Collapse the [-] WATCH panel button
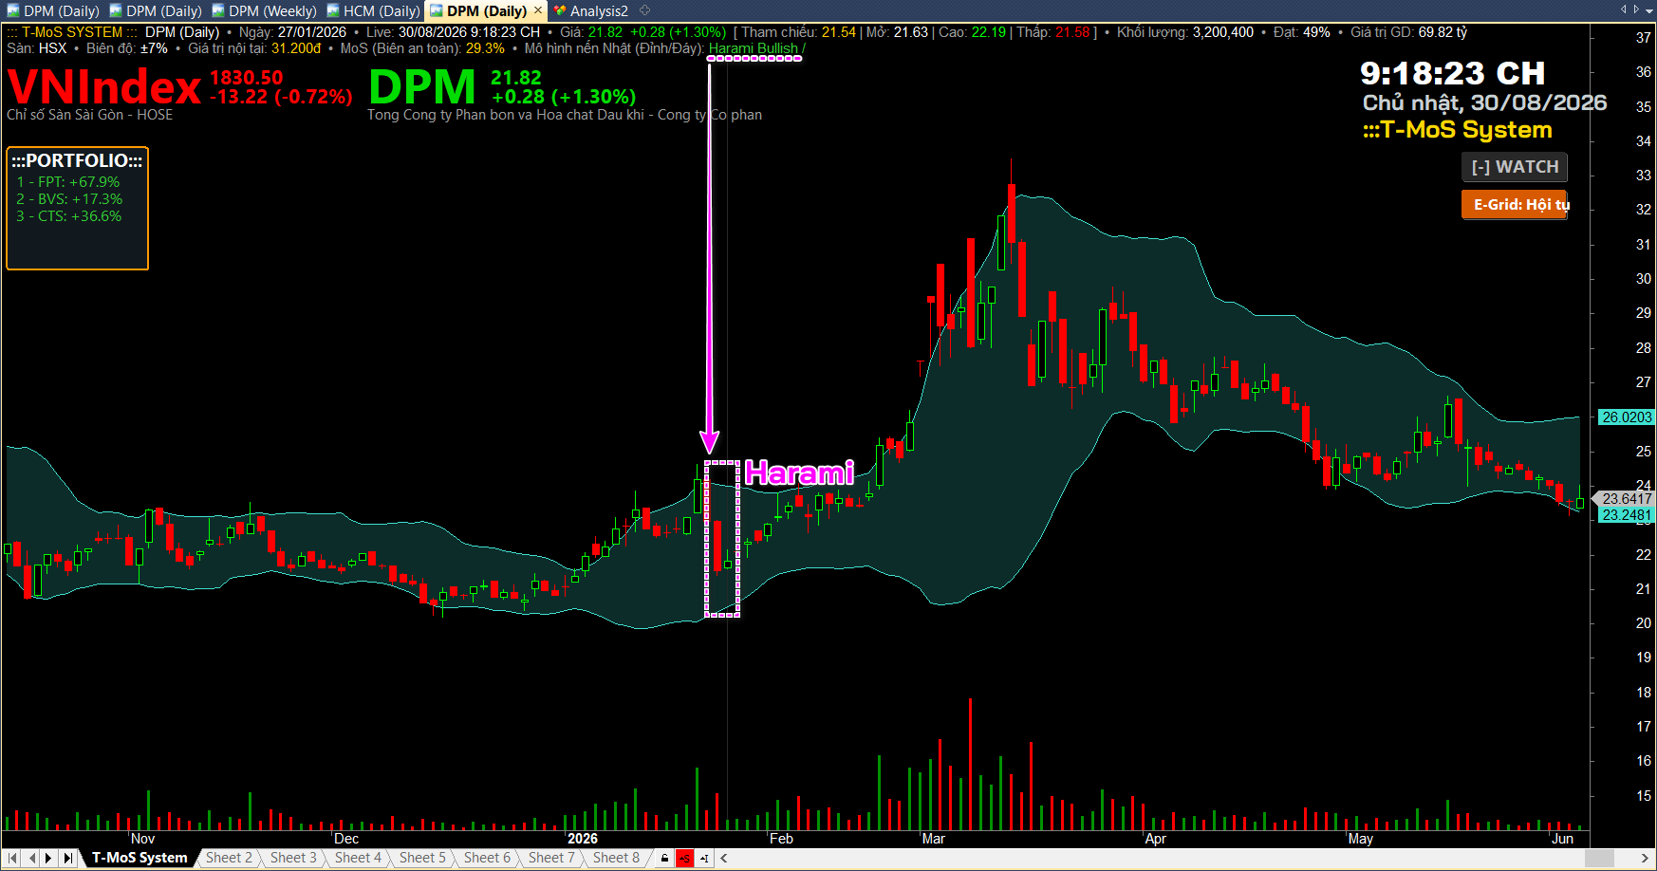 (x=1515, y=167)
